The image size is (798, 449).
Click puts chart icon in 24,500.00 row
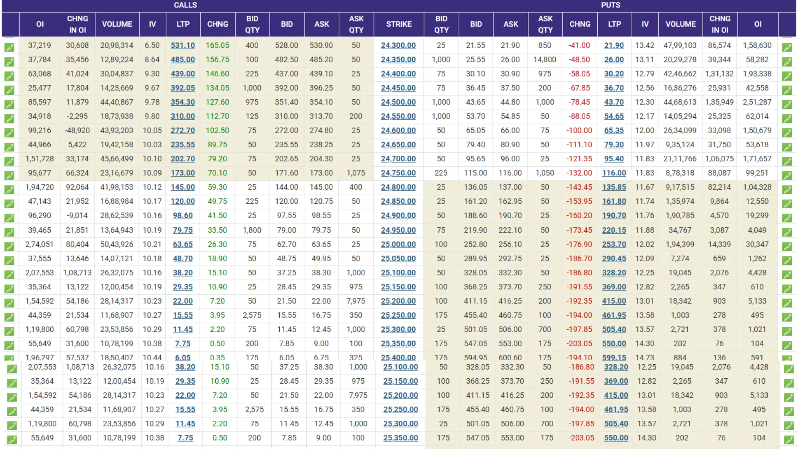click(x=787, y=104)
